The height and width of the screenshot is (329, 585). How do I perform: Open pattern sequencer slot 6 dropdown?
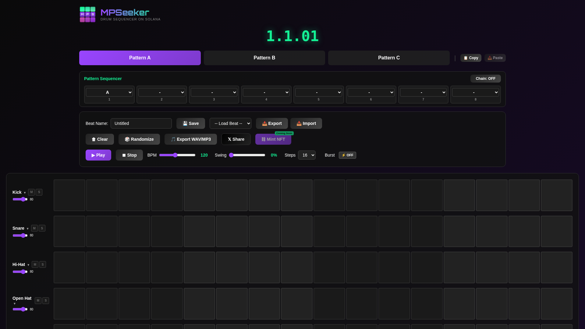[x=371, y=92]
